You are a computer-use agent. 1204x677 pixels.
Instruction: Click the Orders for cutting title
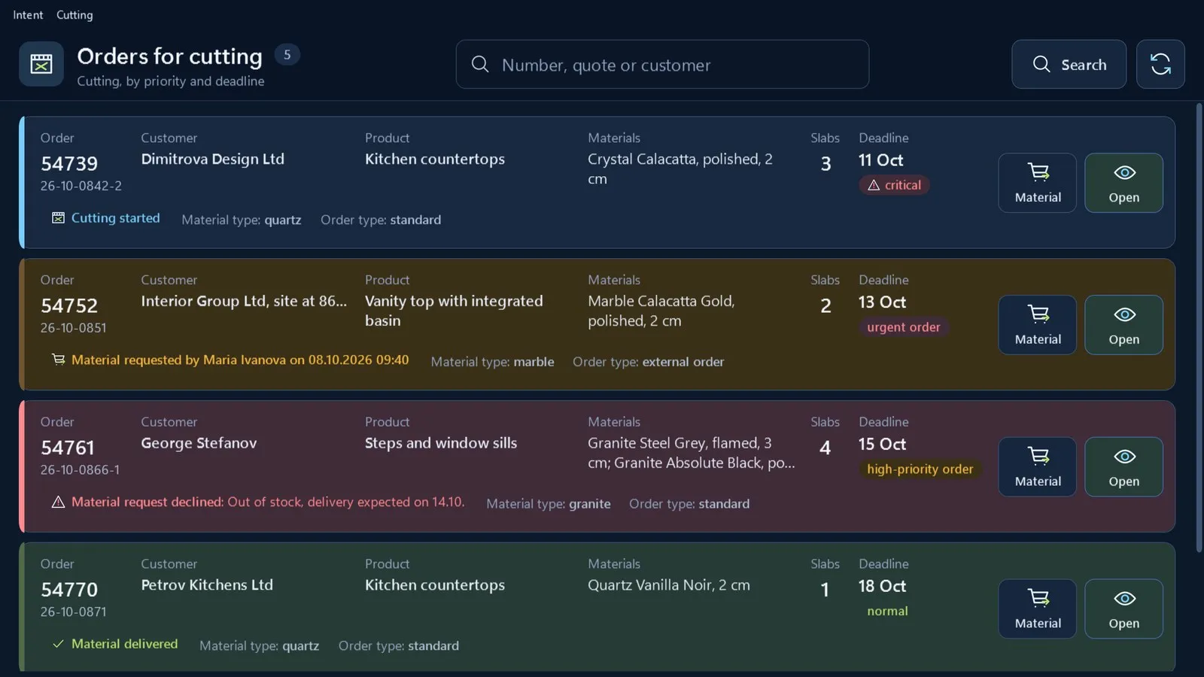169,56
